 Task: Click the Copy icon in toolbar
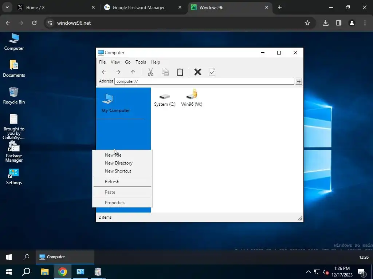click(x=165, y=72)
